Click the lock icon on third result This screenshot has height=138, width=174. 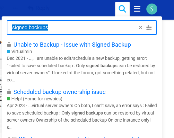9,137
